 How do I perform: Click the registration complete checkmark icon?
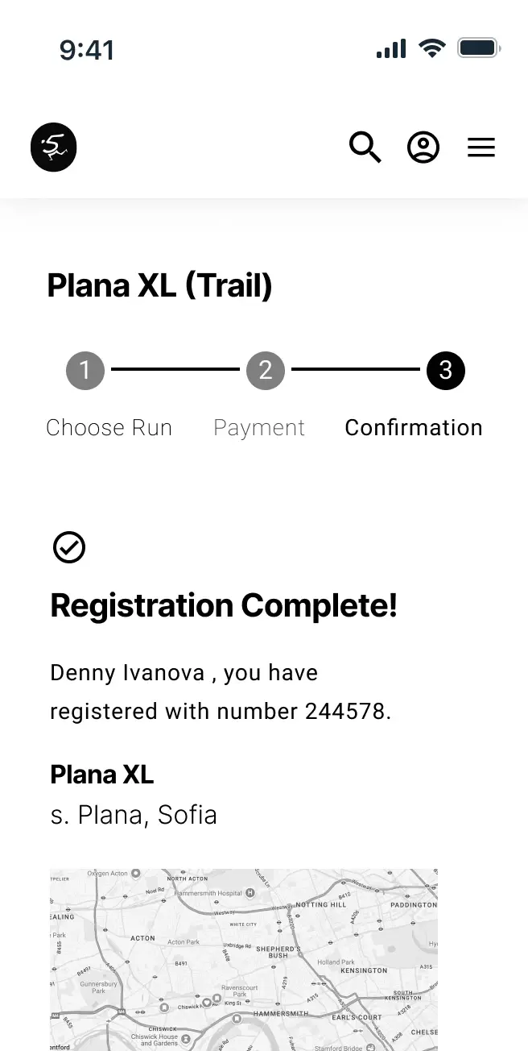click(x=69, y=547)
